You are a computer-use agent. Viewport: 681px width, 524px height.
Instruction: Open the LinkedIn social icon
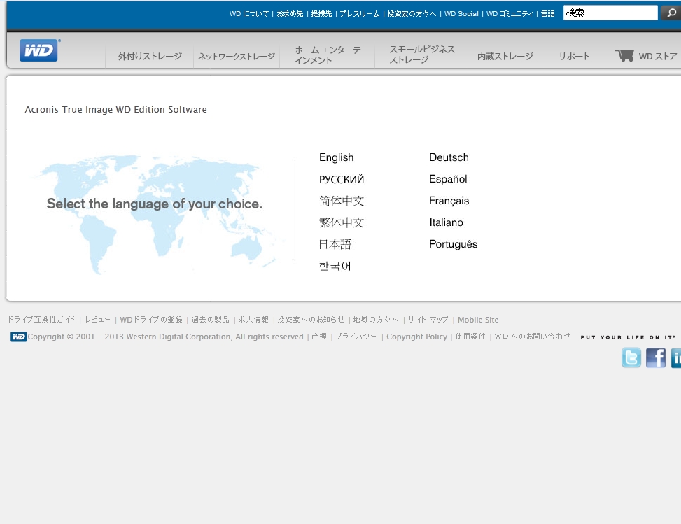click(676, 357)
